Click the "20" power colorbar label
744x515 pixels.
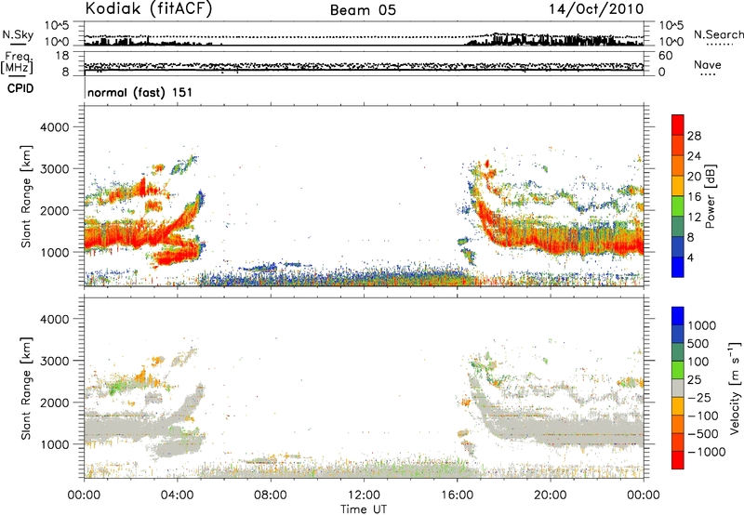pyautogui.click(x=694, y=177)
